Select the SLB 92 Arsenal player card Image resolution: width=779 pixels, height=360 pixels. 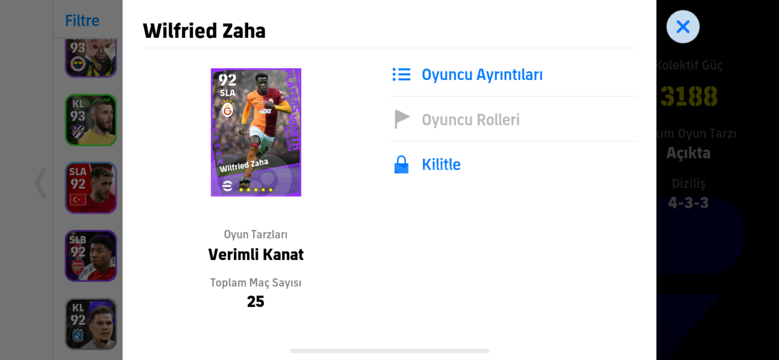(91, 256)
